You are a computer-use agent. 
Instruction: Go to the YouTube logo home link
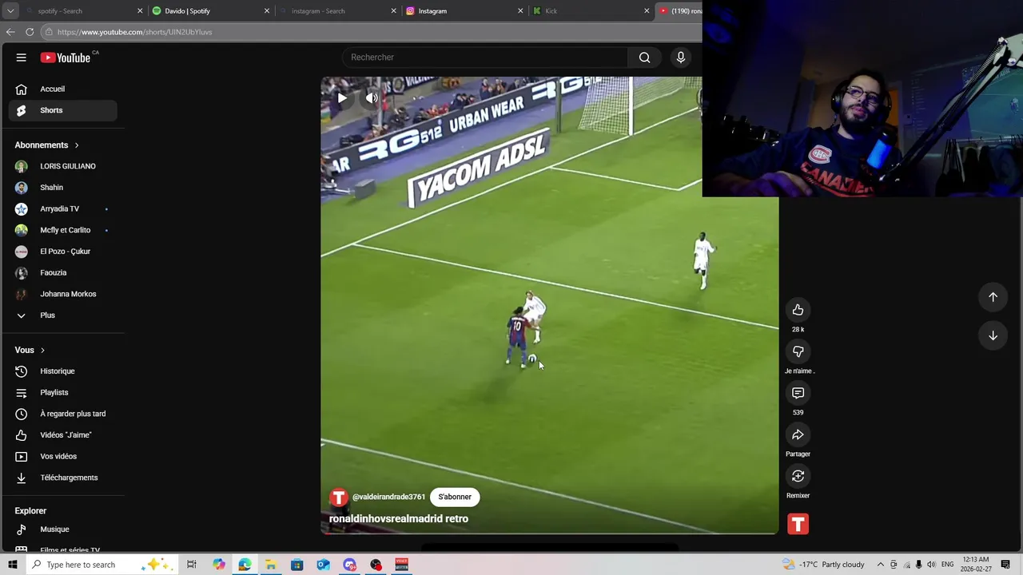(x=66, y=57)
